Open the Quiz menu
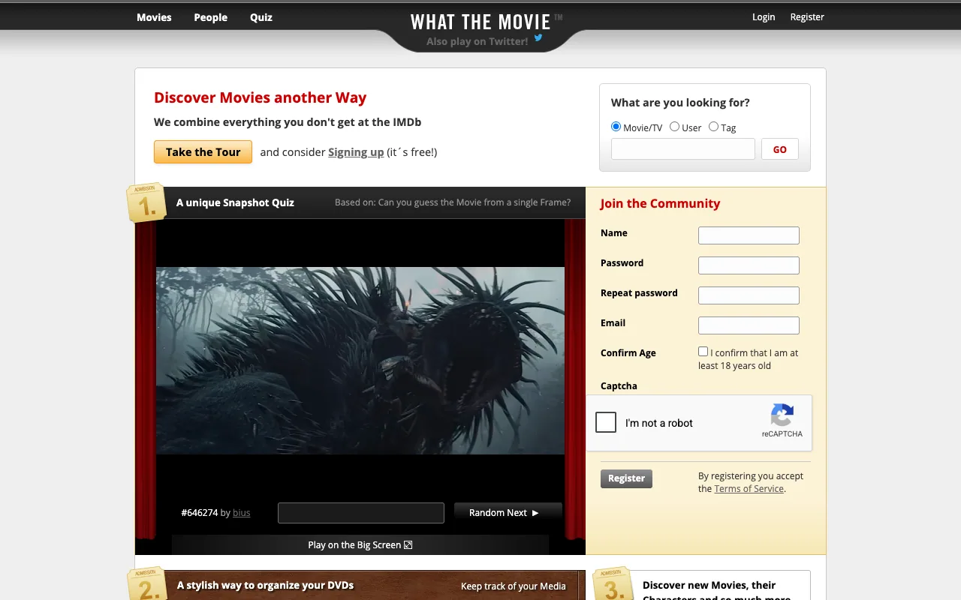This screenshot has height=600, width=961. pos(261,16)
